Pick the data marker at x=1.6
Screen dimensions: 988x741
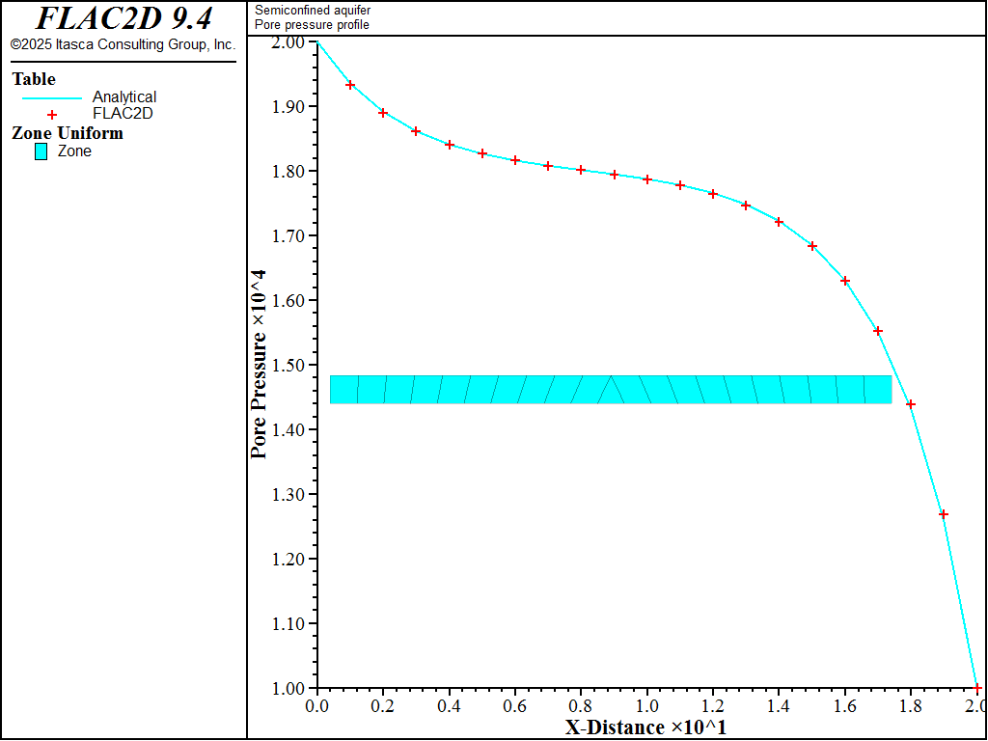845,281
